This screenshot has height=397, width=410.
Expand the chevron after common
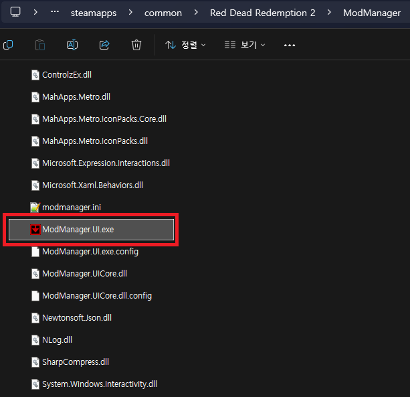click(x=196, y=12)
